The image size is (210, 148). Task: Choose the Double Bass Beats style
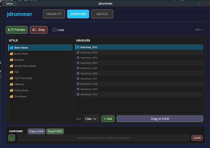(x=41, y=66)
